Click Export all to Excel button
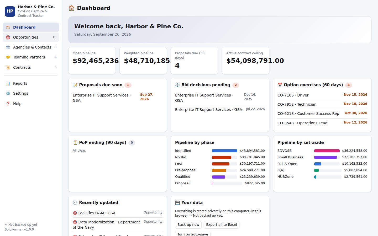The image size is (378, 236). click(222, 225)
